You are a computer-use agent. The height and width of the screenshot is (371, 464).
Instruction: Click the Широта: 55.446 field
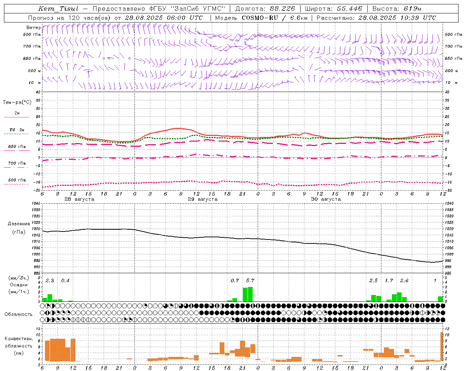click(x=333, y=9)
